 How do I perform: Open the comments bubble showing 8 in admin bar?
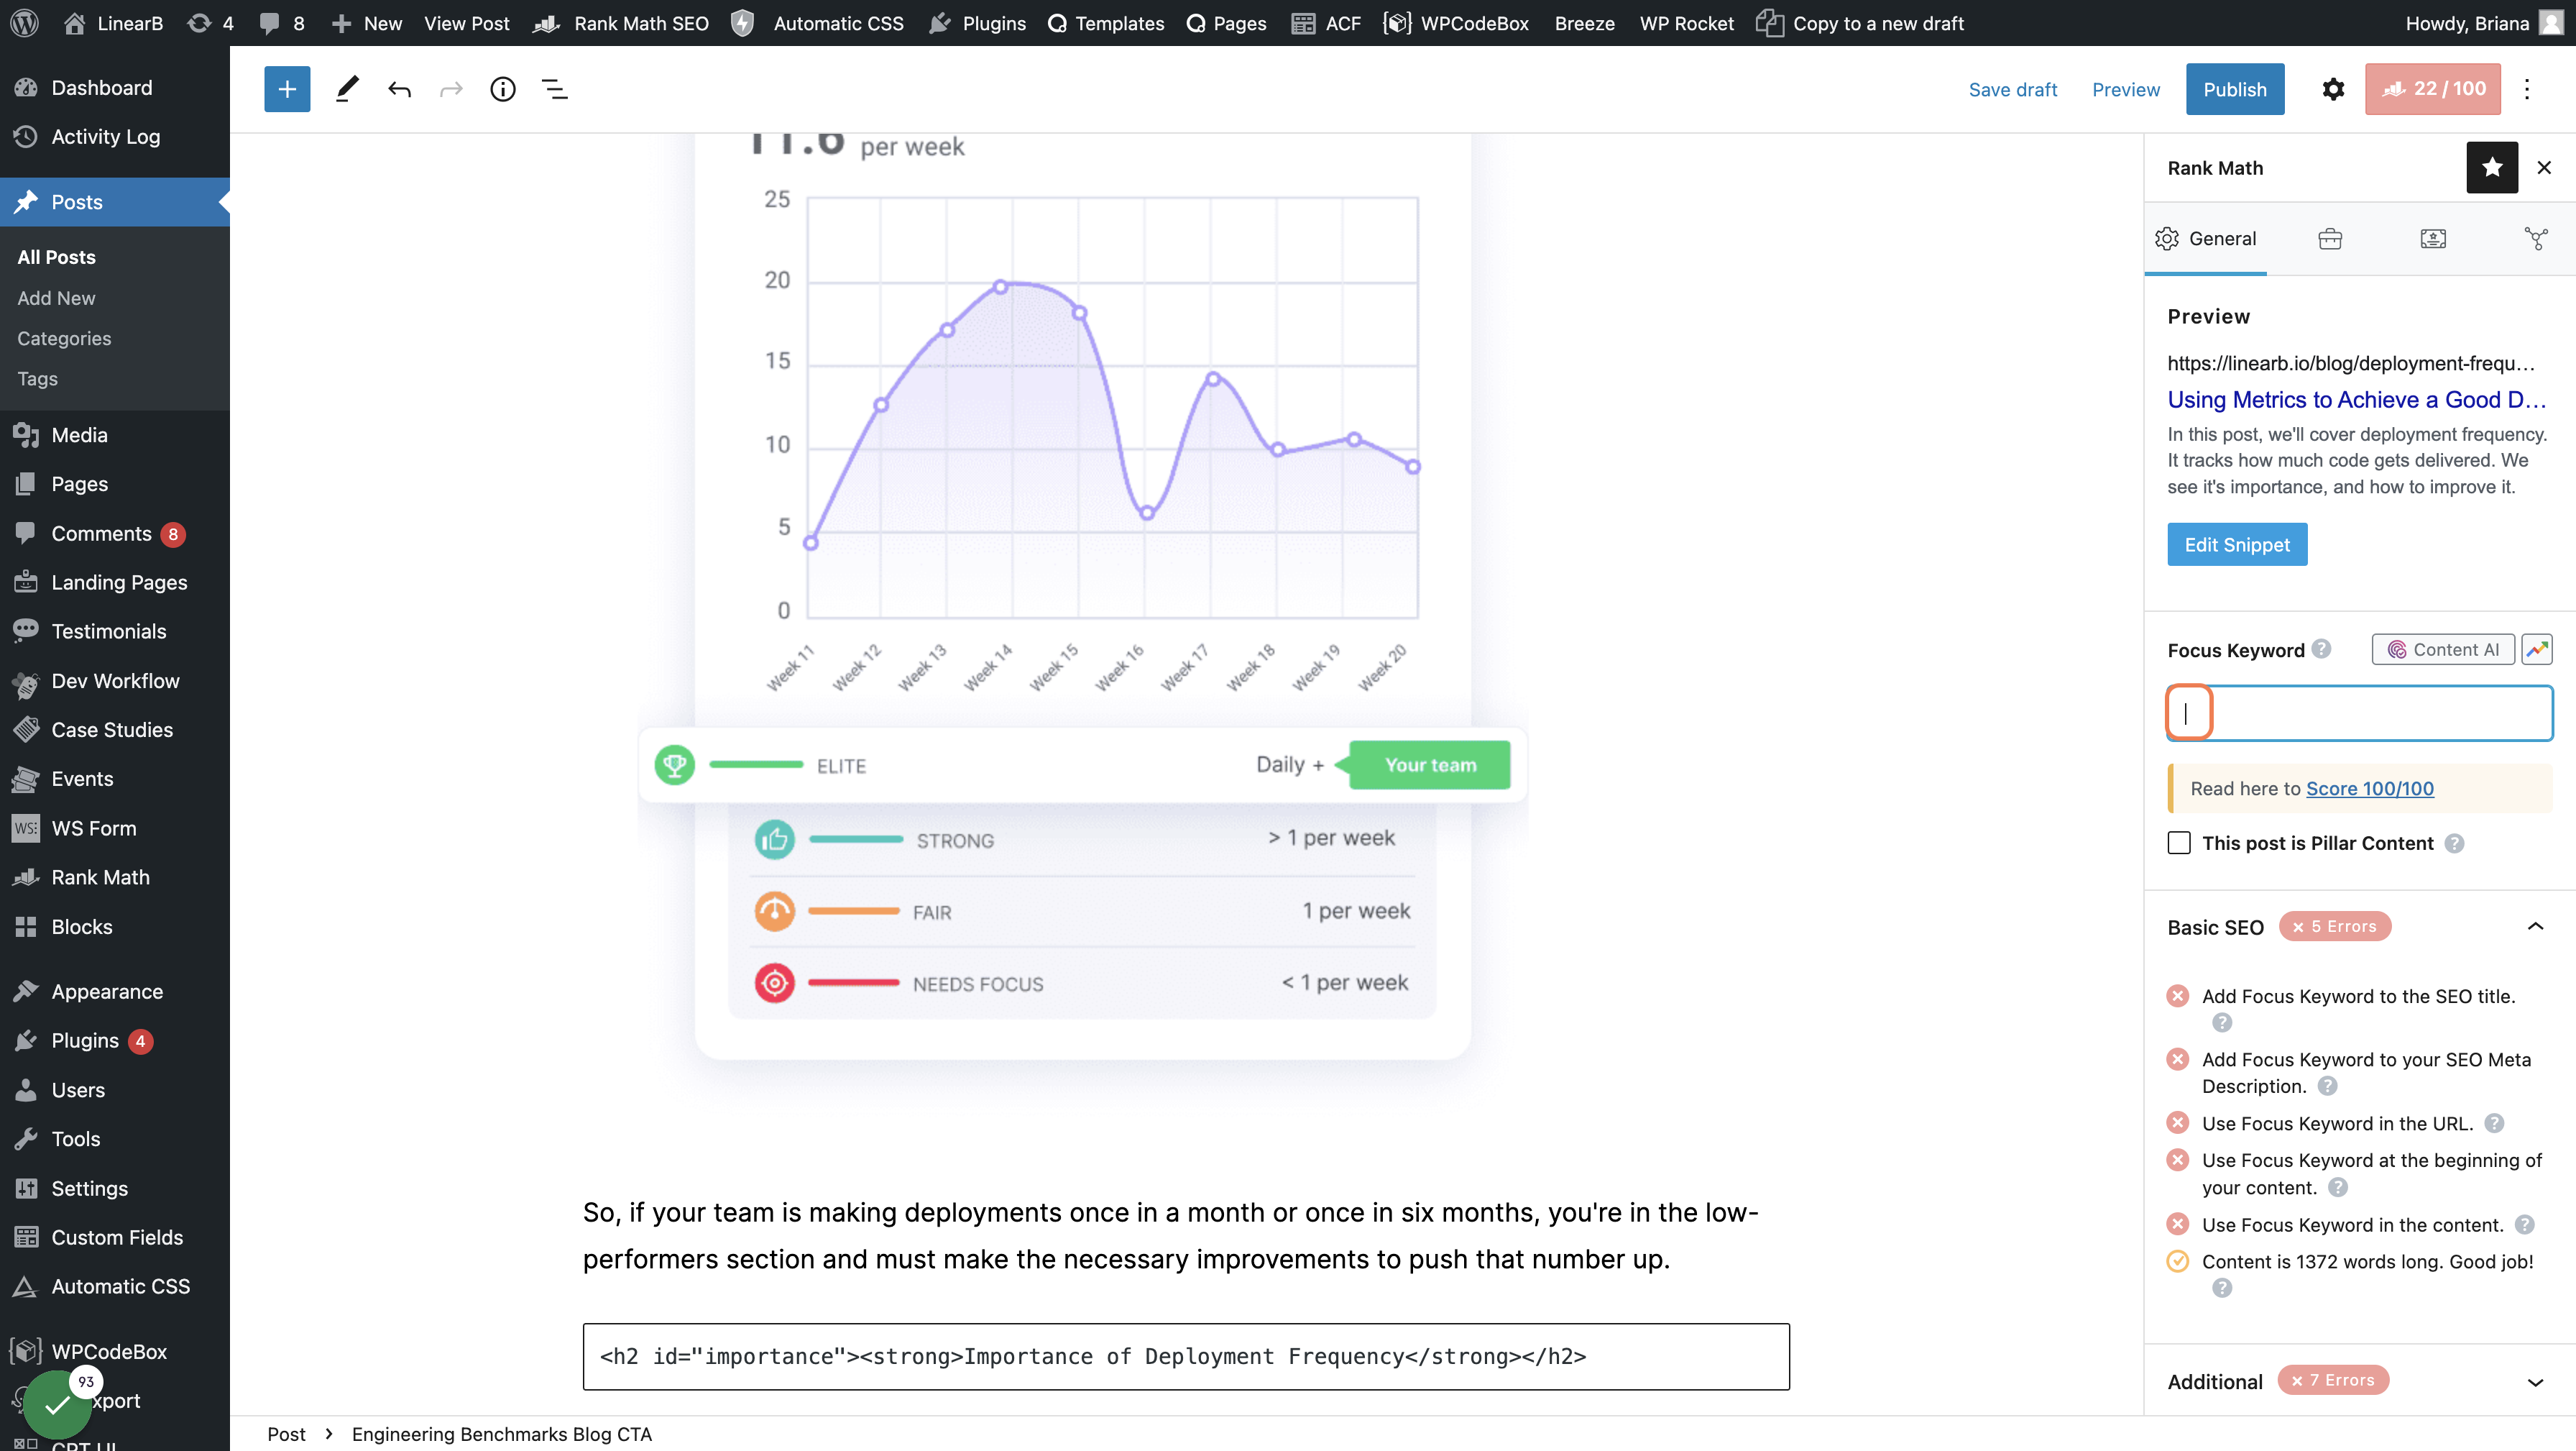(281, 22)
